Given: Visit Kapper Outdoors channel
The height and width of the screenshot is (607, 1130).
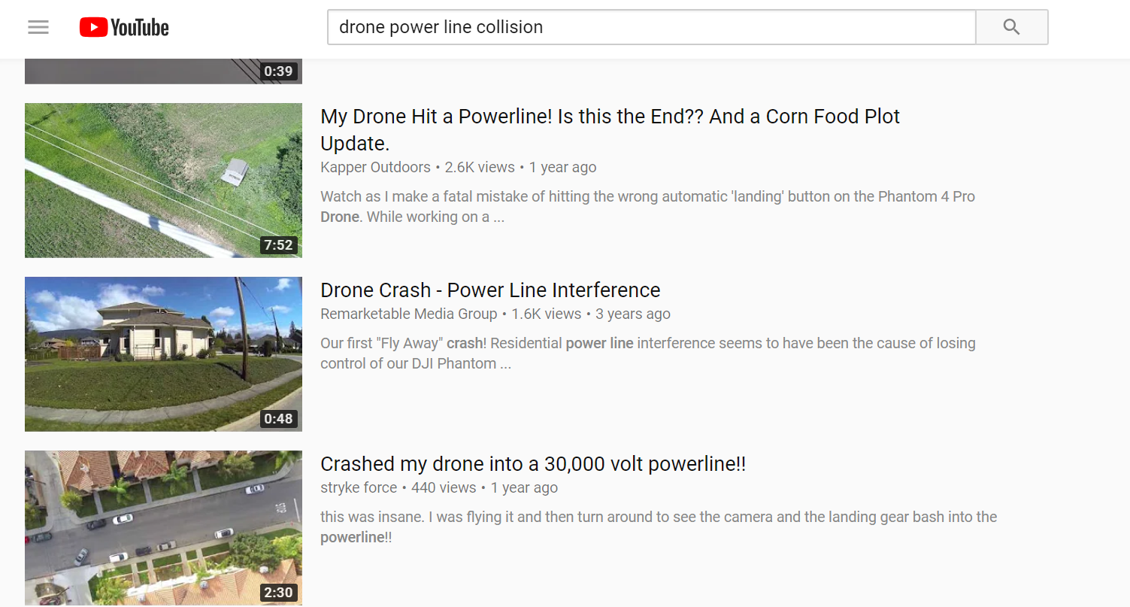Looking at the screenshot, I should [375, 167].
